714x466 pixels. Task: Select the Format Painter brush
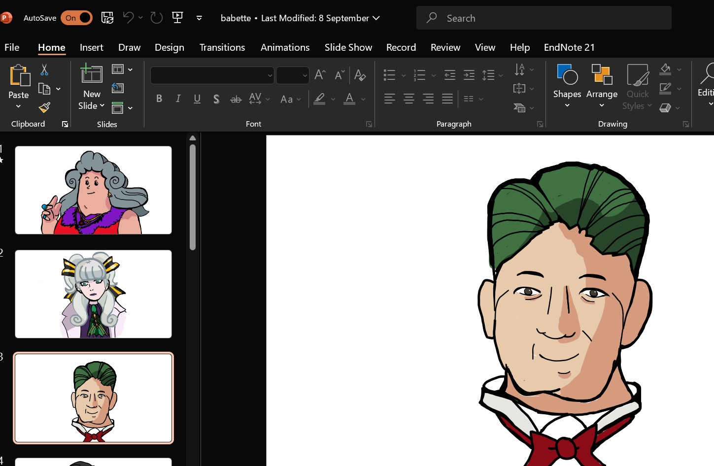[44, 107]
